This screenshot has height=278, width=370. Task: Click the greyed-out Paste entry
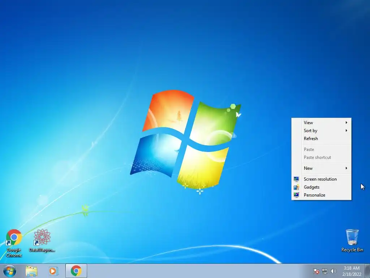coord(321,149)
